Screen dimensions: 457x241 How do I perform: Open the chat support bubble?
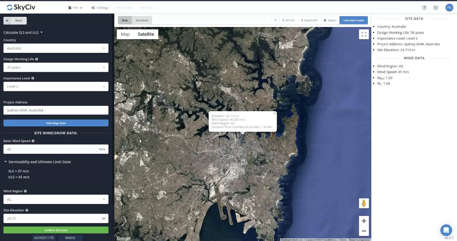click(446, 230)
